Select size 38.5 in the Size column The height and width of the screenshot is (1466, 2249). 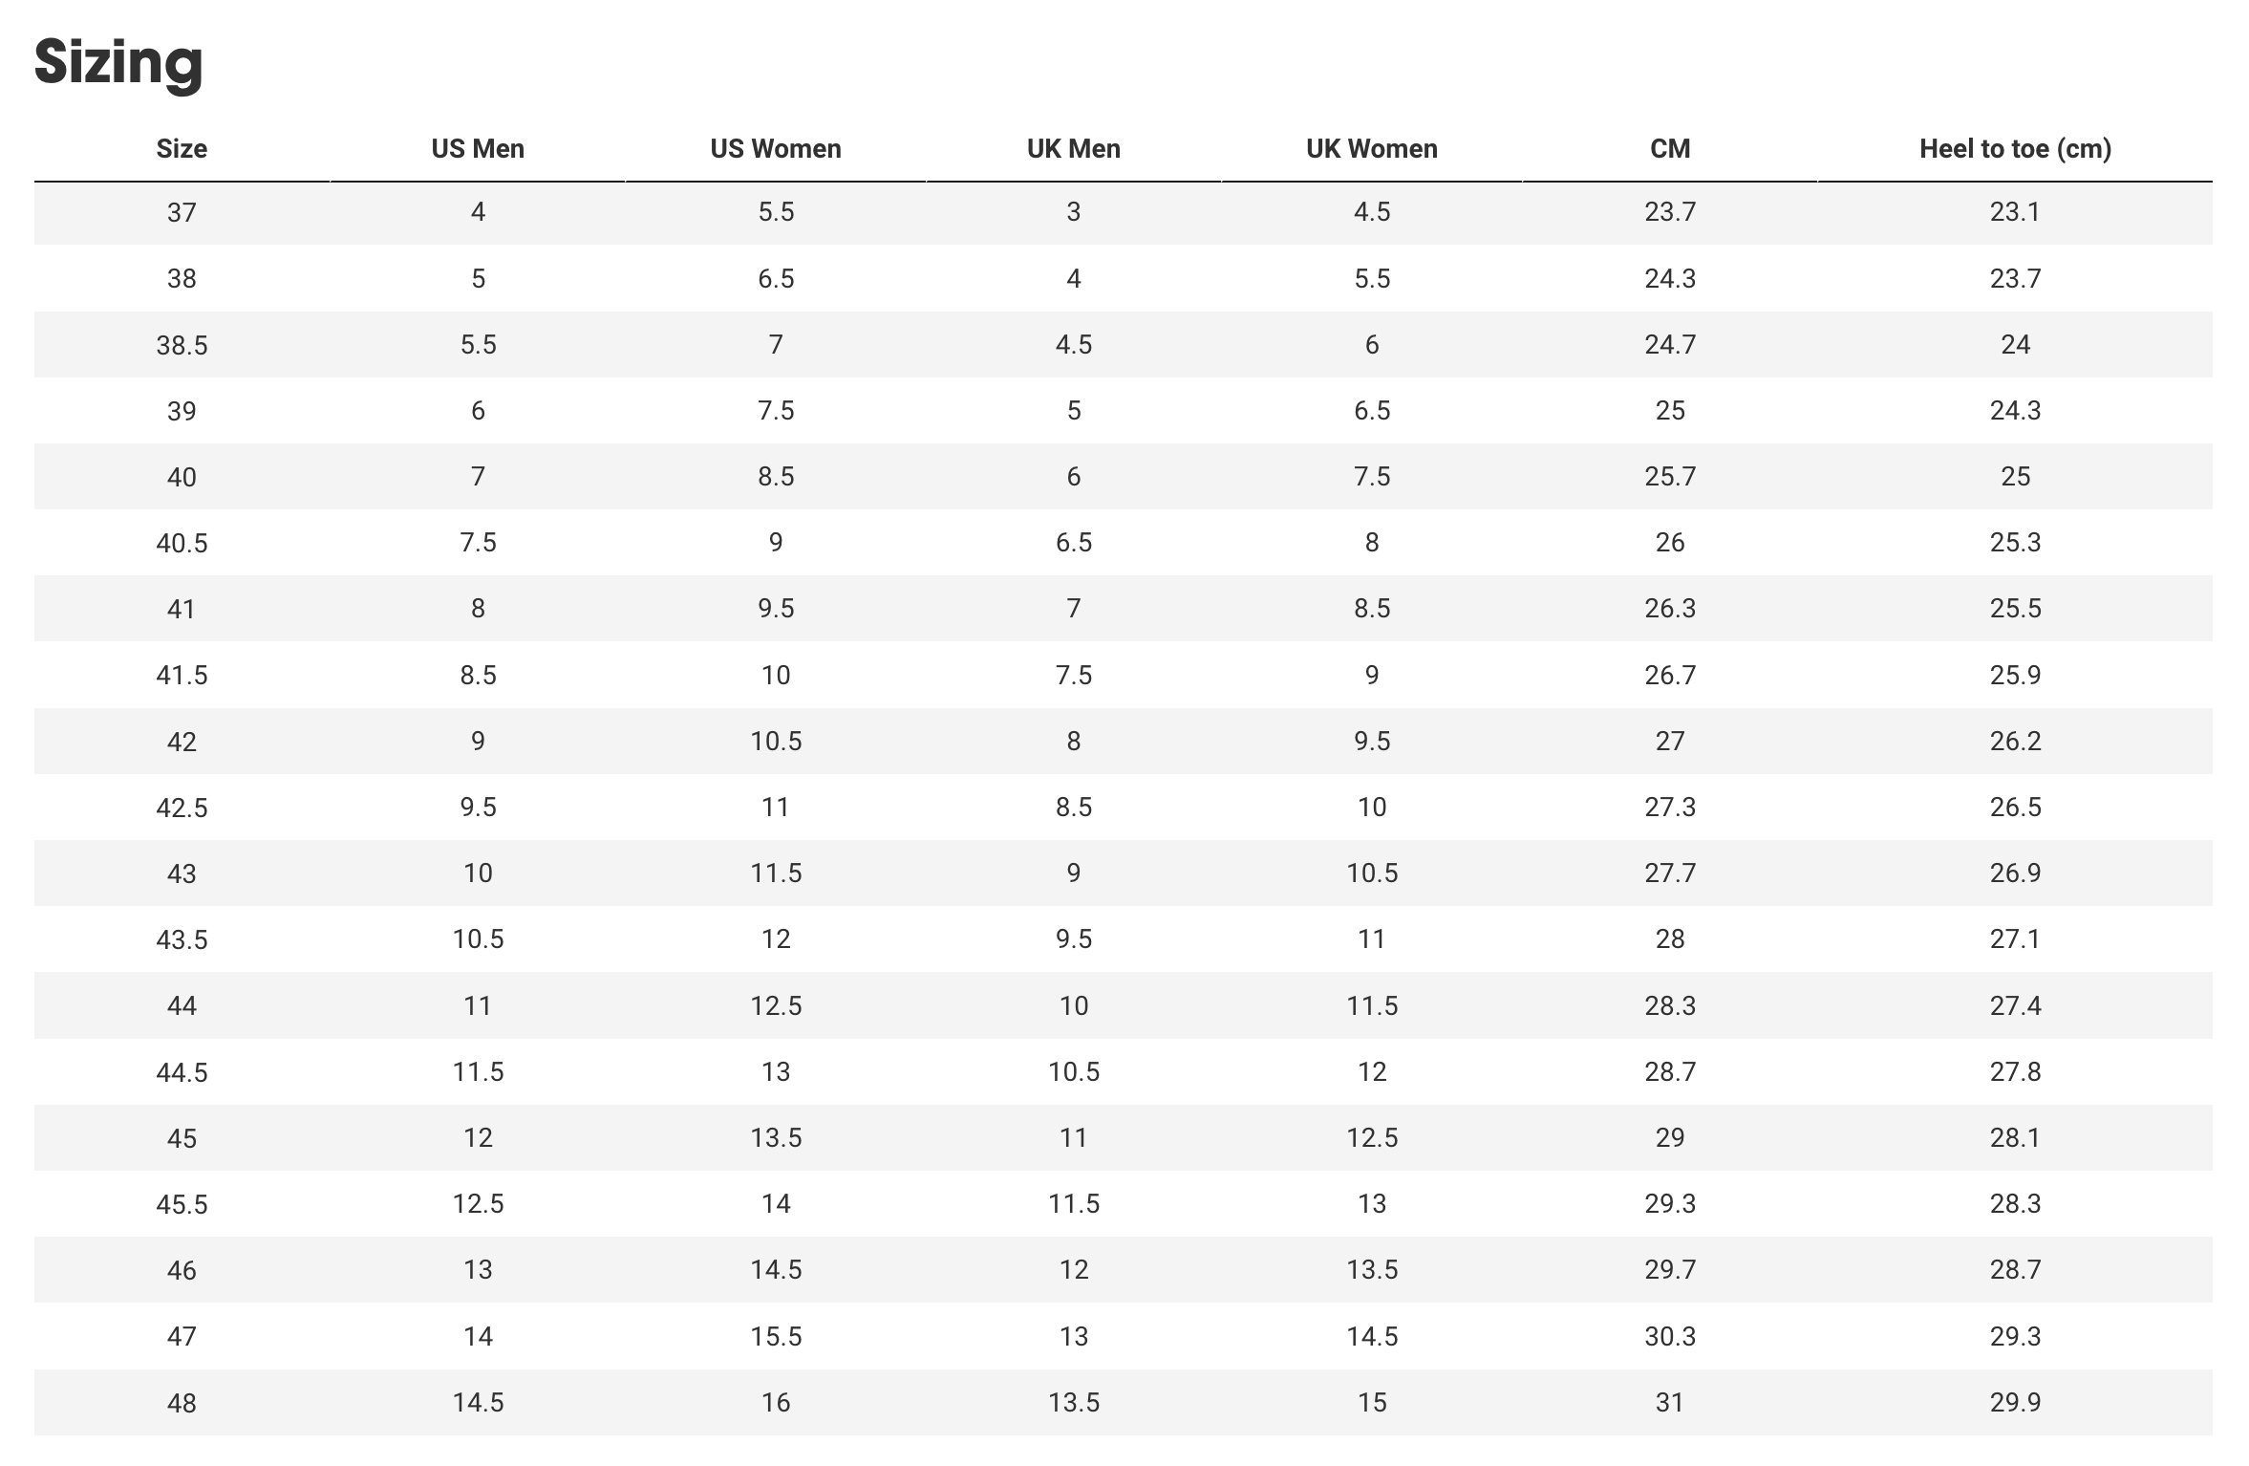tap(182, 345)
